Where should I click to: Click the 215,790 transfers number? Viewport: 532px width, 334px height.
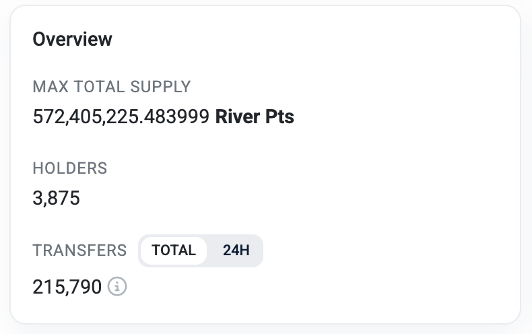67,288
